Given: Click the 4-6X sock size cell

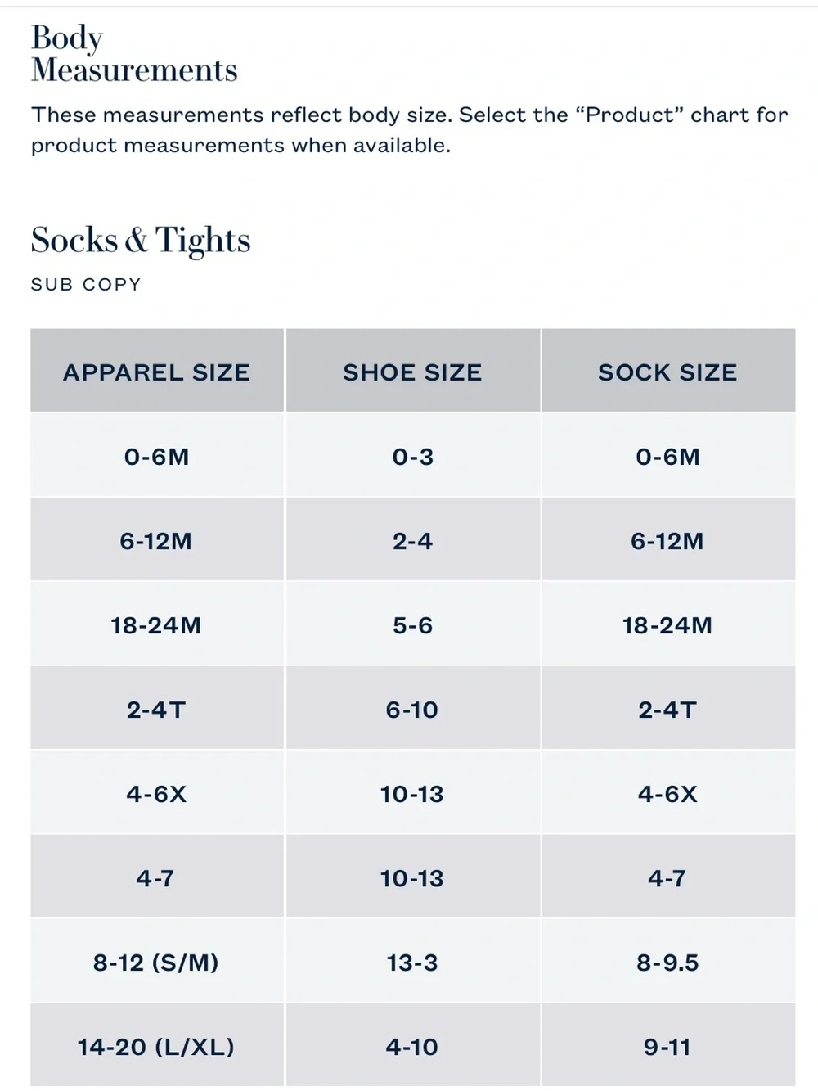Looking at the screenshot, I should 668,793.
